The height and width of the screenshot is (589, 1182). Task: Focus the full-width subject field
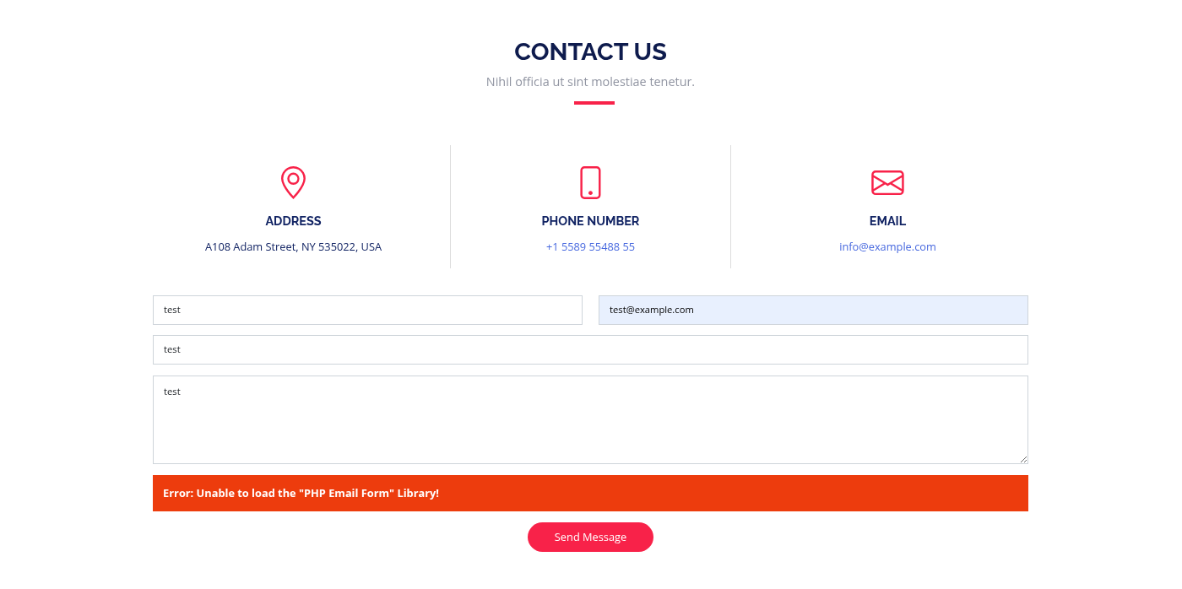[x=590, y=349]
